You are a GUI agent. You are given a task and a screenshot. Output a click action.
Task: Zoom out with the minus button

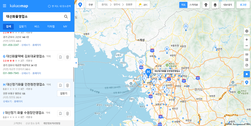point(247,46)
